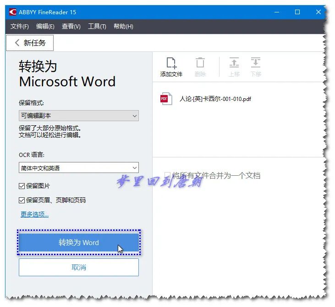Click the Delete trash icon
This screenshot has height=307, width=335.
point(200,62)
